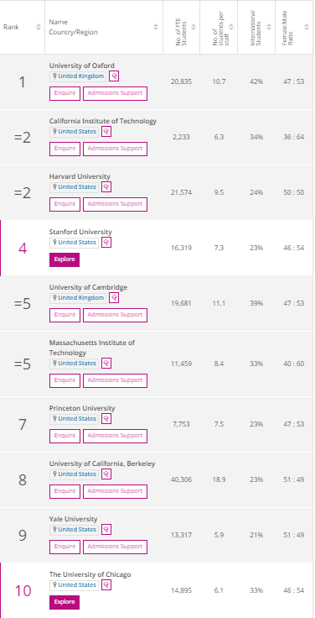The width and height of the screenshot is (315, 618).
Task: Click the pink tag icon beside Oxford's United Kingdom label
Action: coord(114,76)
